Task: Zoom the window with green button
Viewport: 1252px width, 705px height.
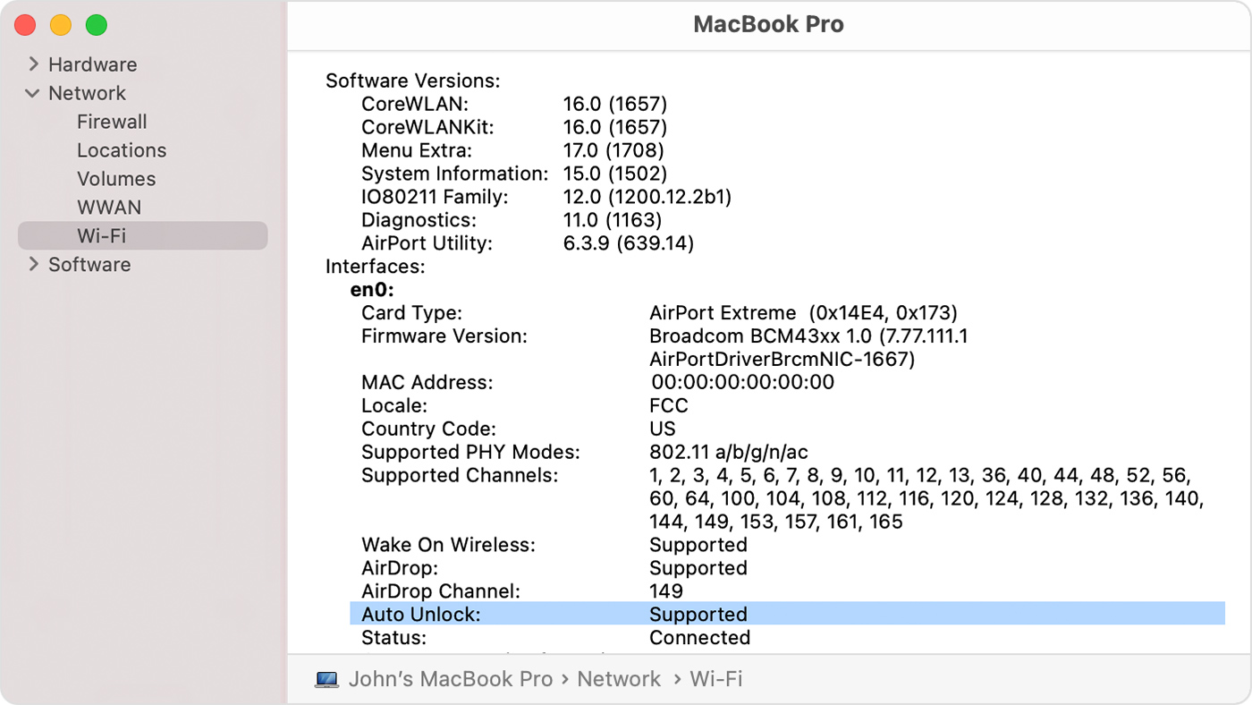Action: point(97,25)
